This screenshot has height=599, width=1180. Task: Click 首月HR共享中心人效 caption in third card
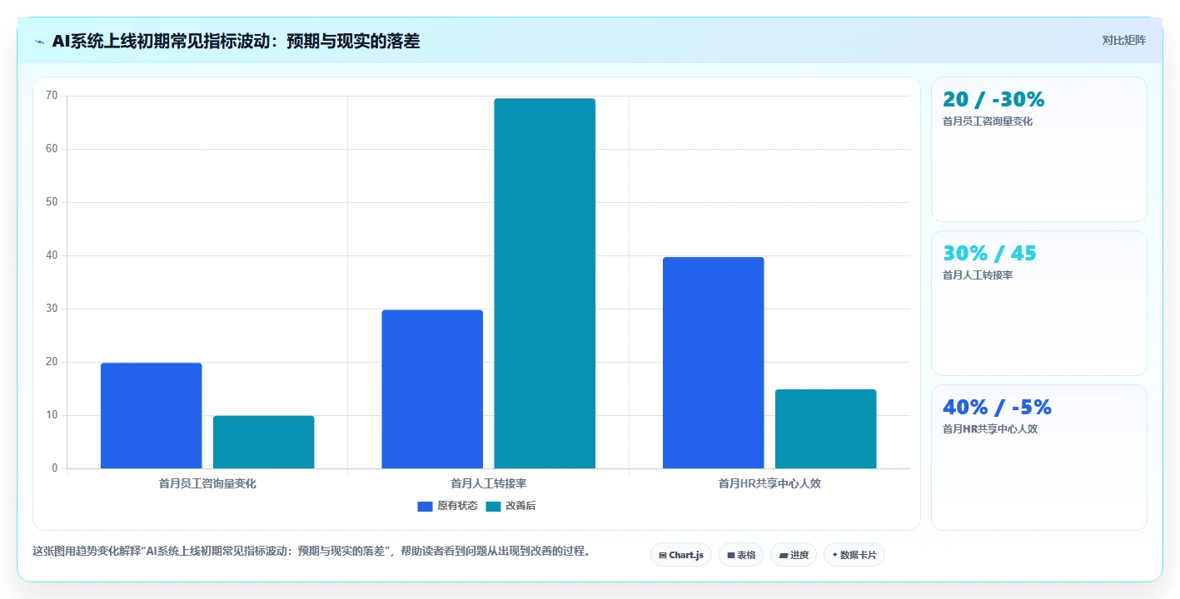(x=990, y=429)
